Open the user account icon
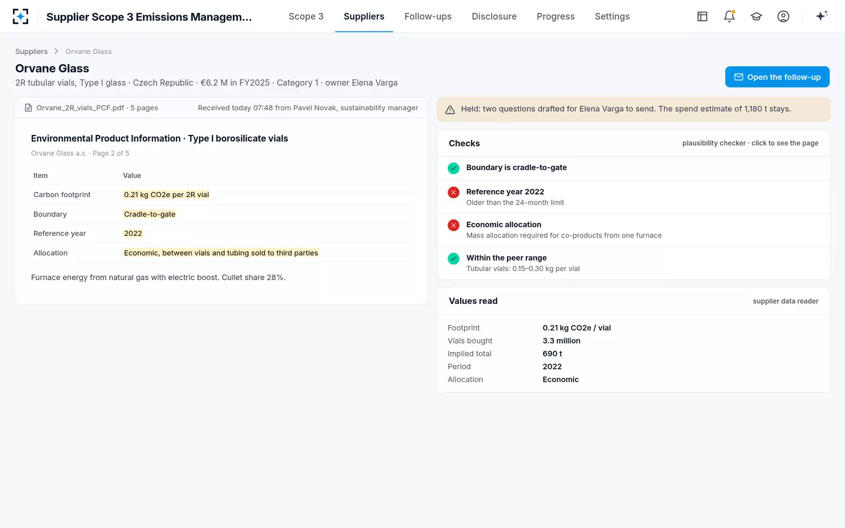The image size is (845, 528). [x=783, y=16]
